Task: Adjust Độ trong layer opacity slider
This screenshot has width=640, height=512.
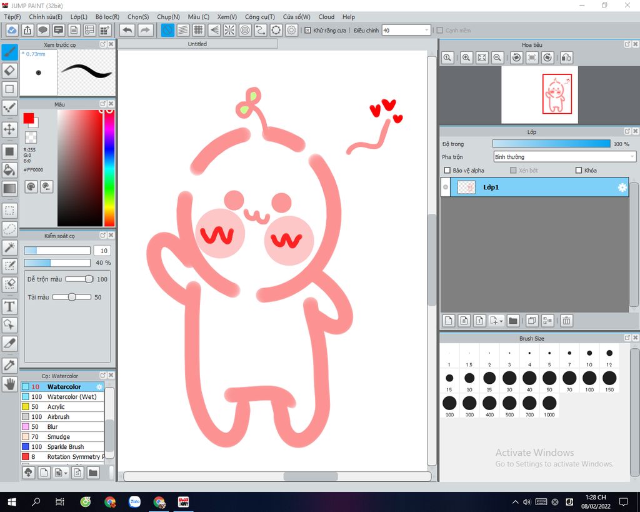Action: click(551, 144)
